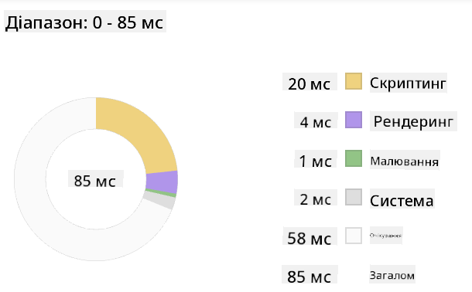Click the Рендеринг legend label
The image size is (472, 292).
413,121
